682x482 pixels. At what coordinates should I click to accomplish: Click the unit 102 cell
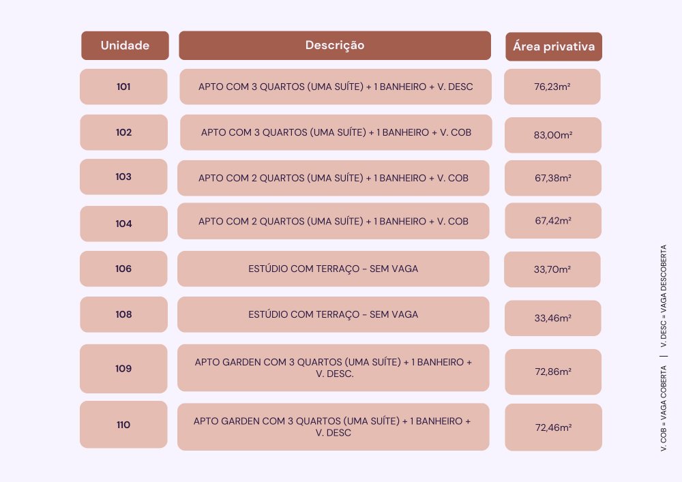pyautogui.click(x=123, y=132)
